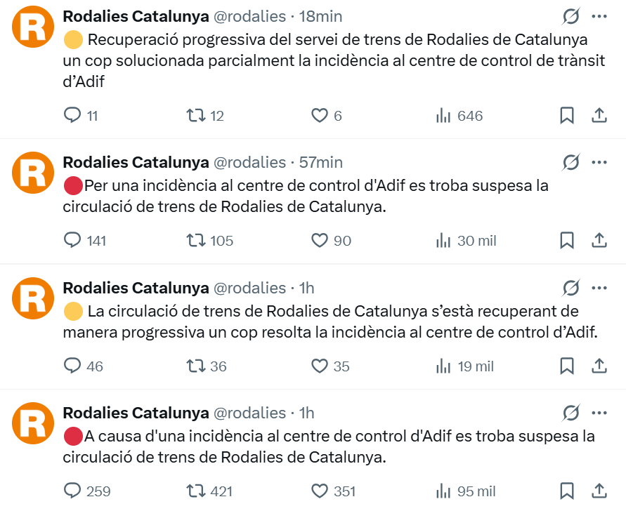Viewport: 626px width, 511px height.
Task: Share the tweet with 19 mil views
Action: pos(599,366)
